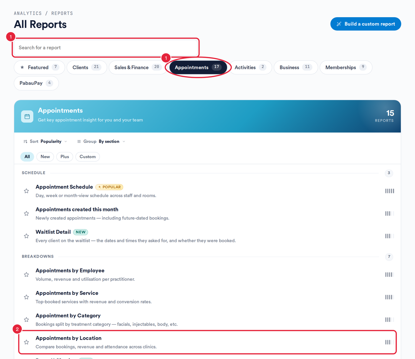
Task: Star the Appointment by Category report
Action: point(26,320)
